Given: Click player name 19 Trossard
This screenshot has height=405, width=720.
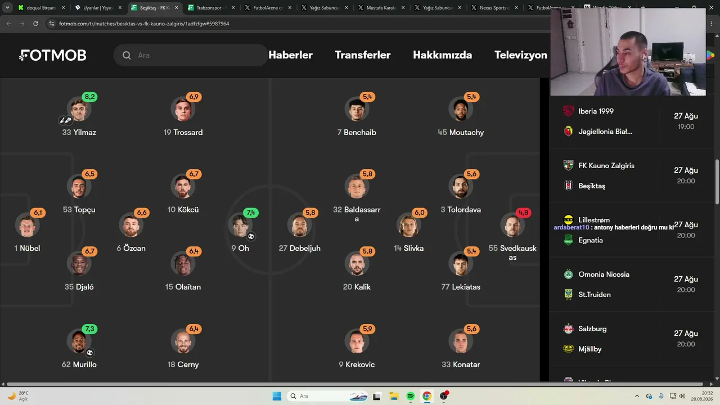Looking at the screenshot, I should pos(183,132).
